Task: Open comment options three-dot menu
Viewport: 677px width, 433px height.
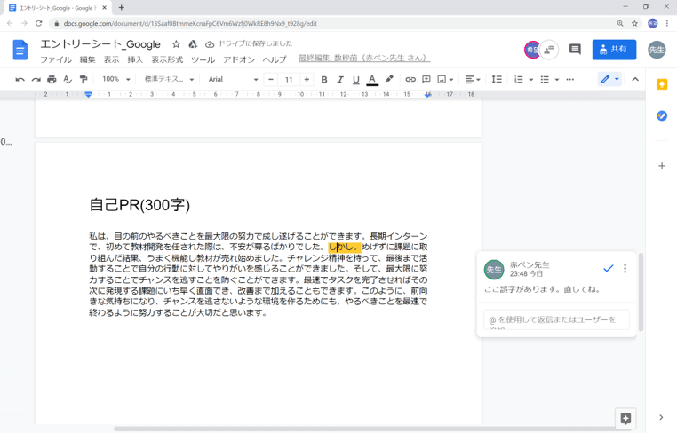Action: coord(625,269)
